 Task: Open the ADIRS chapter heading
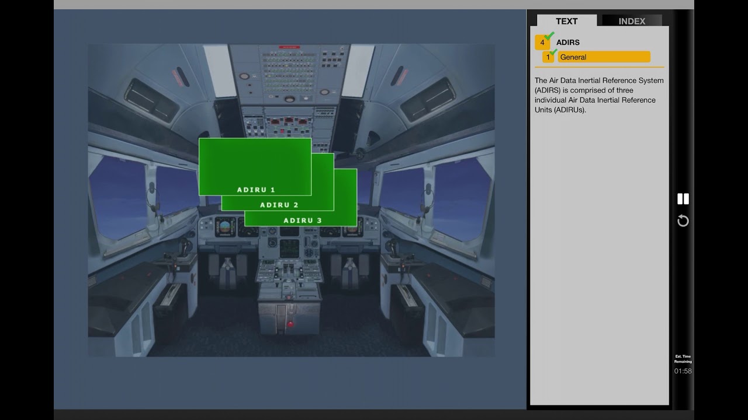click(568, 43)
